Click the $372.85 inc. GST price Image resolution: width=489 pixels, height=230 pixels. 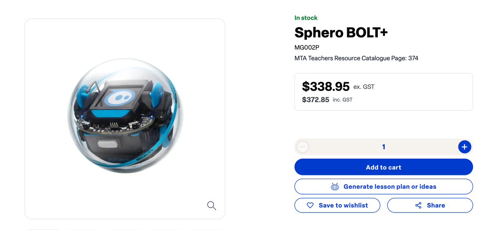tap(315, 100)
